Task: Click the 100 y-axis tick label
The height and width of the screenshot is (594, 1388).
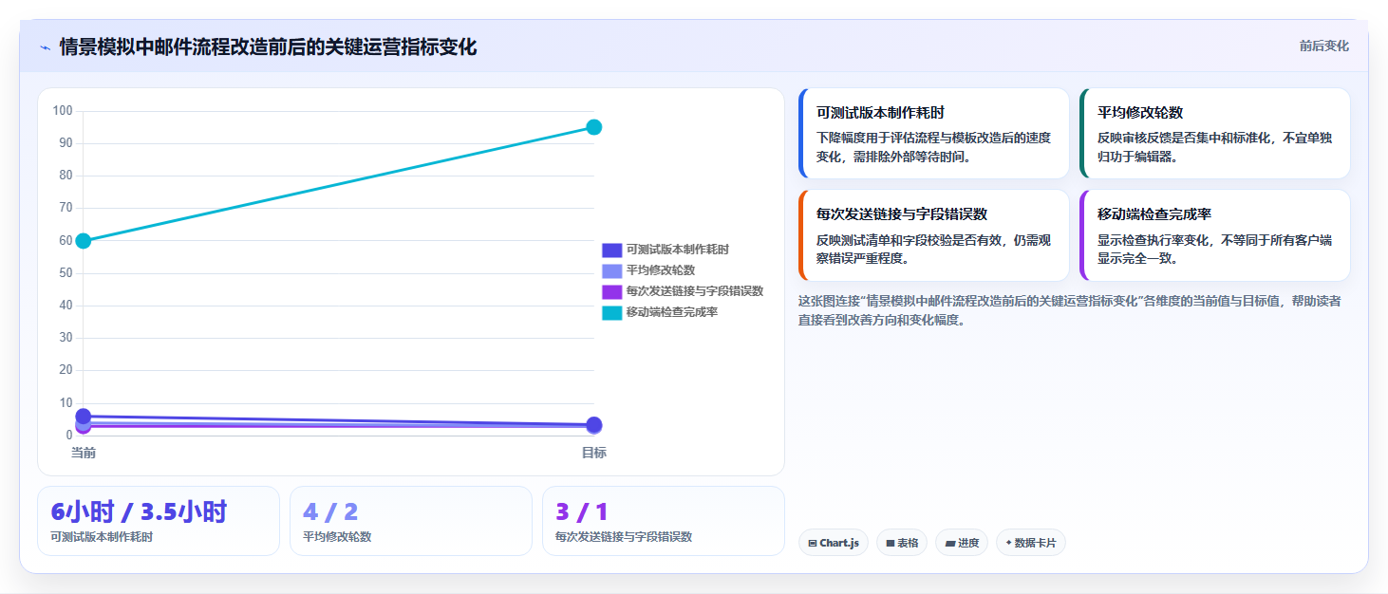Action: click(x=63, y=111)
